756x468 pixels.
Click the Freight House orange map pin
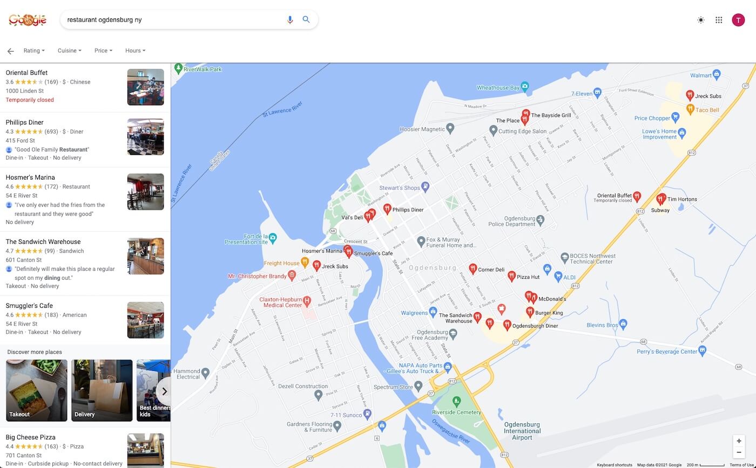(305, 262)
